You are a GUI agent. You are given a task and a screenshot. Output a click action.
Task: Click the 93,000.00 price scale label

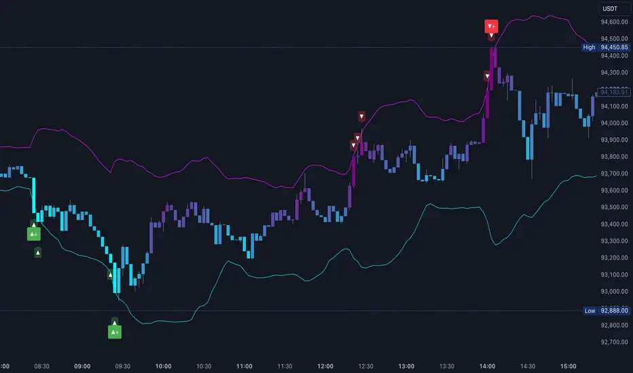coord(614,292)
